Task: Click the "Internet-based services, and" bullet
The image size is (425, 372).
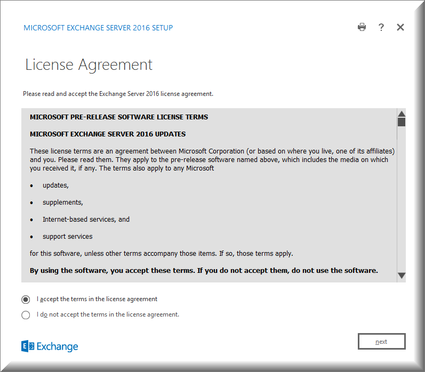Action: coord(86,220)
